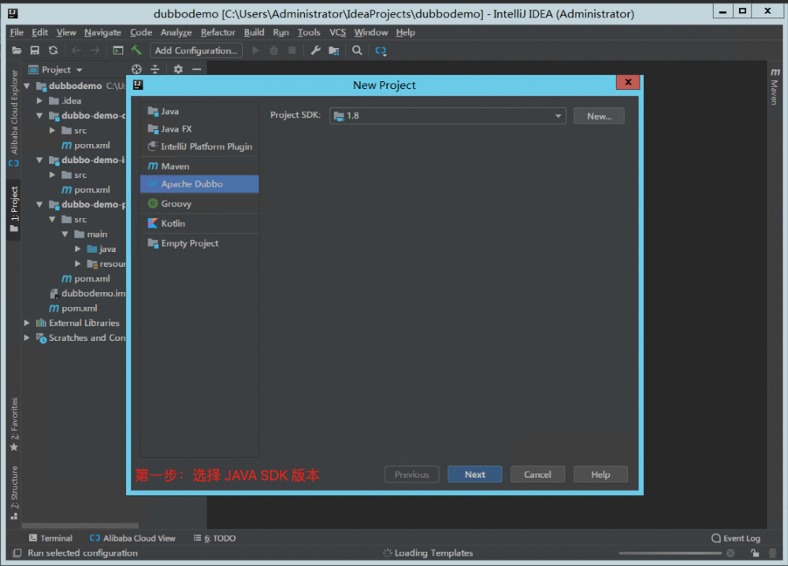This screenshot has width=788, height=566.
Task: Open Project Structure folder icon
Action: (x=333, y=50)
